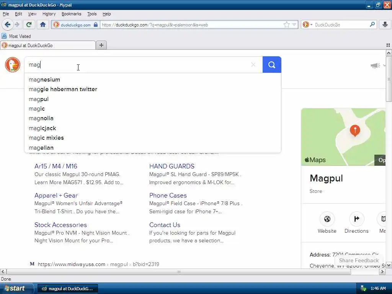Click the vertical scrollbar down arrow
Screen dimensions: 392x294
coord(389,265)
